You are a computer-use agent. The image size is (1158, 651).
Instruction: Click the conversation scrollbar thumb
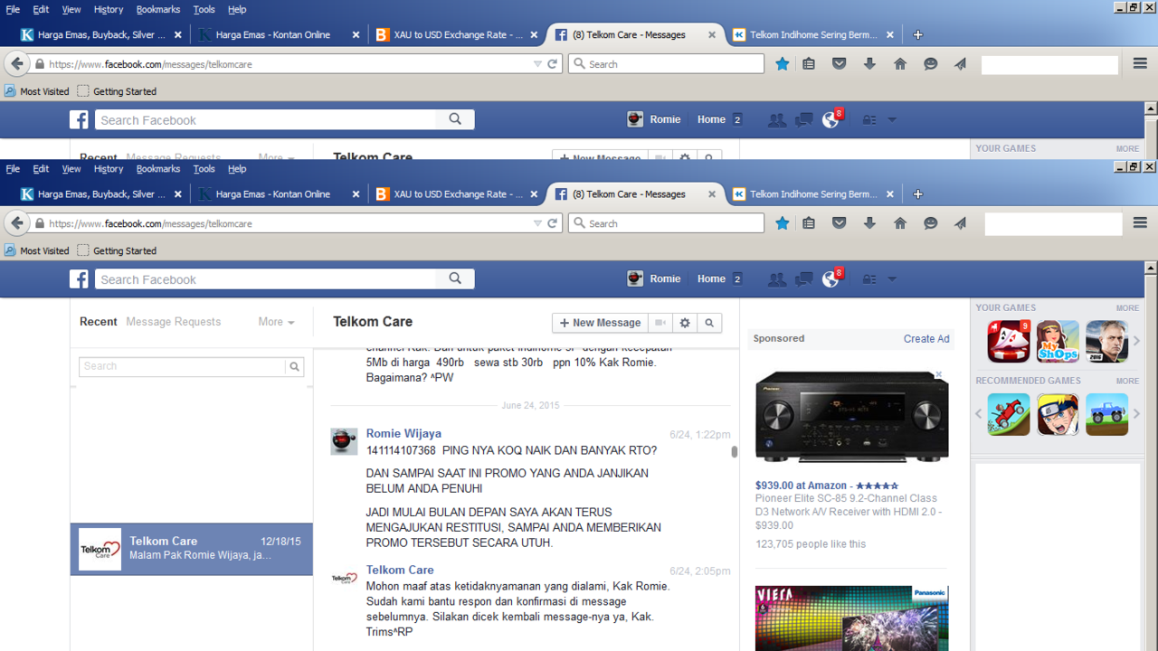pyautogui.click(x=735, y=452)
